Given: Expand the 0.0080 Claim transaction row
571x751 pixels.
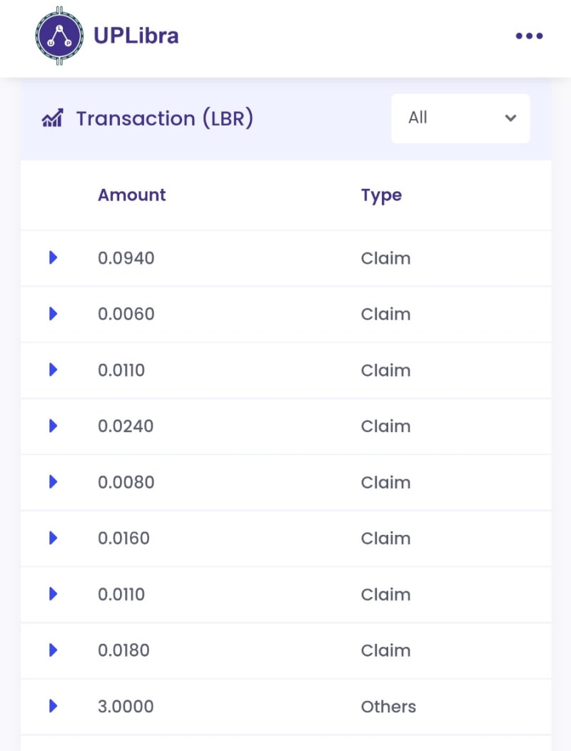Looking at the screenshot, I should [x=53, y=482].
